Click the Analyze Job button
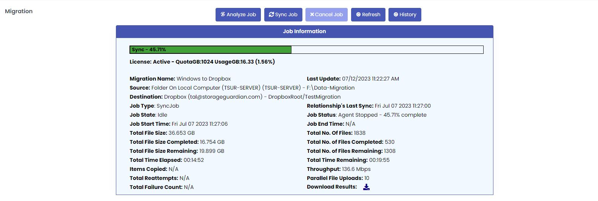Screen dimensions: 598x201 pyautogui.click(x=238, y=15)
